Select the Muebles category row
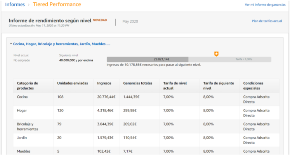This screenshot has width=290, height=155. pos(146,151)
